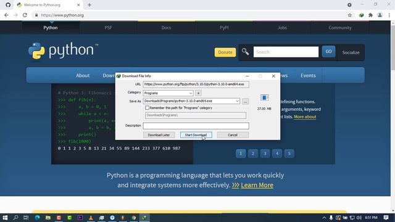The image size is (395, 222).
Task: Open Windows taskbar search
Action: tap(15, 218)
